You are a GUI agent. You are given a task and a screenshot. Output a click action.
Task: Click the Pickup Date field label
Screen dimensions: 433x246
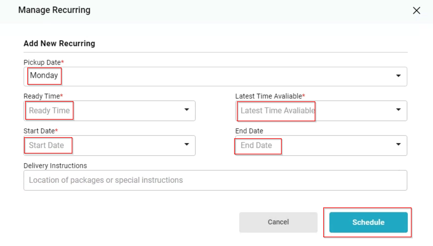(42, 63)
